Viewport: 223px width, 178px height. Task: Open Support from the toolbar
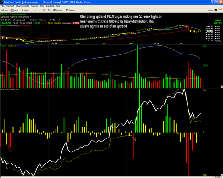coord(70,10)
